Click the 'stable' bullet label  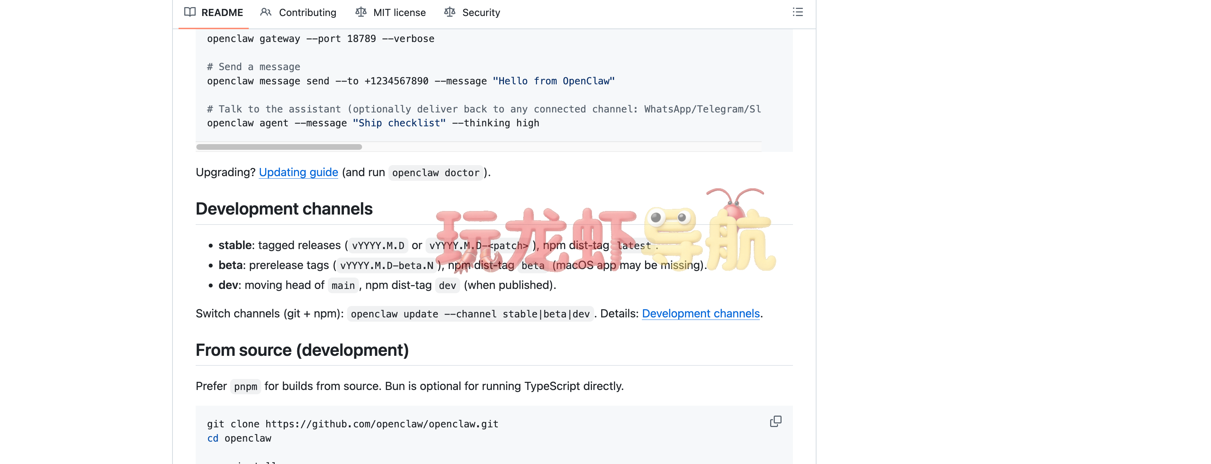[x=235, y=245]
